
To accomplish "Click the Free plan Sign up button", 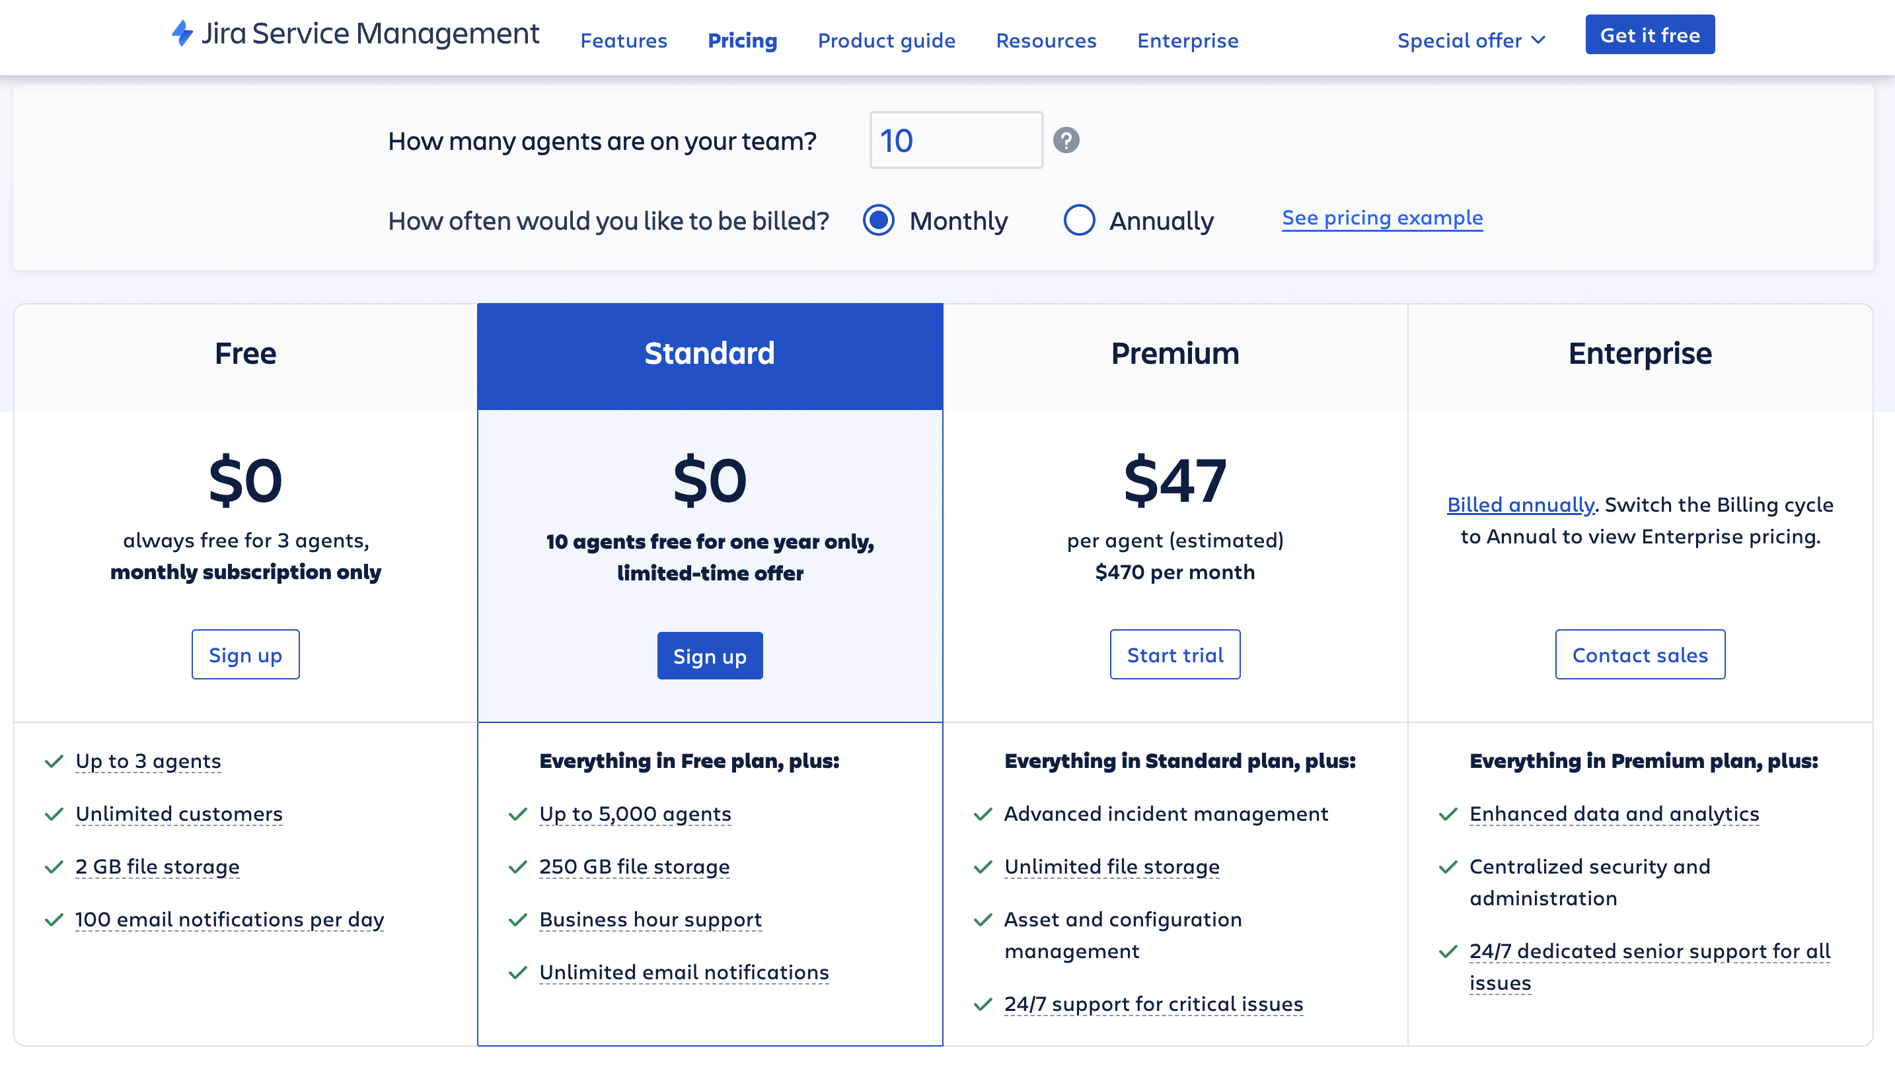I will 244,653.
